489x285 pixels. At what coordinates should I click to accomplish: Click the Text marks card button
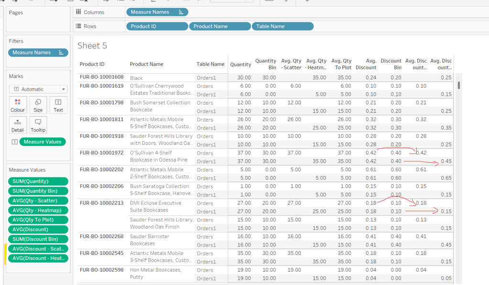point(58,105)
